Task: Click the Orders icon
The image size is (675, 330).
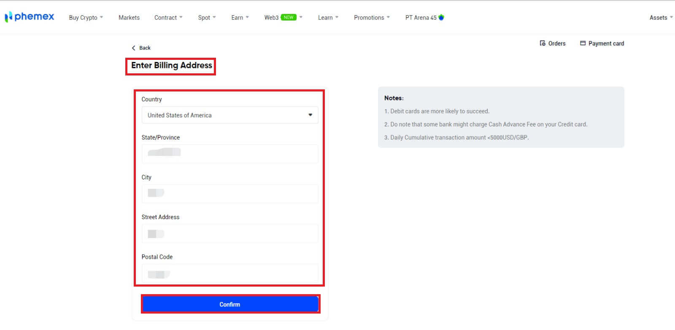Action: point(543,43)
